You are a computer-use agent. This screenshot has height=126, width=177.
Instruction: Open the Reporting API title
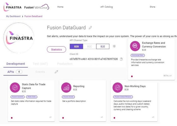(x=79, y=86)
